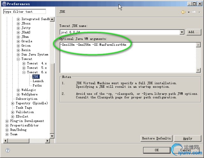Expand the WebLogic tree node
Screen dimensions: 204x158
point(18,90)
